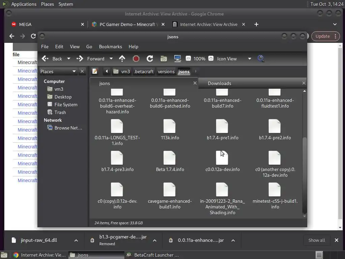Viewport: 345px width, 259px height.
Task: Select the c0.0.12a-dev.info file icon
Action: [222, 158]
